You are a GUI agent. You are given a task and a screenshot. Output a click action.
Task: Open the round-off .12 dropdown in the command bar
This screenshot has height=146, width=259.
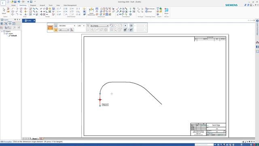[x=64, y=30]
